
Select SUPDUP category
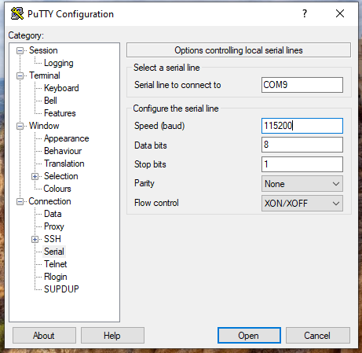coord(61,289)
